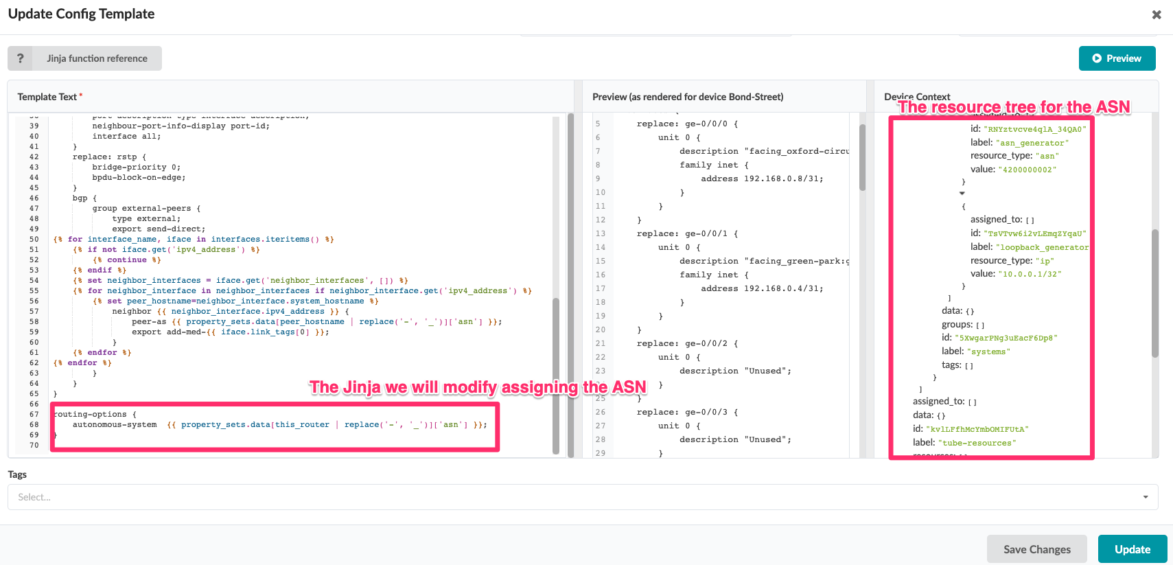Click the Preview button with play icon

(x=1117, y=58)
